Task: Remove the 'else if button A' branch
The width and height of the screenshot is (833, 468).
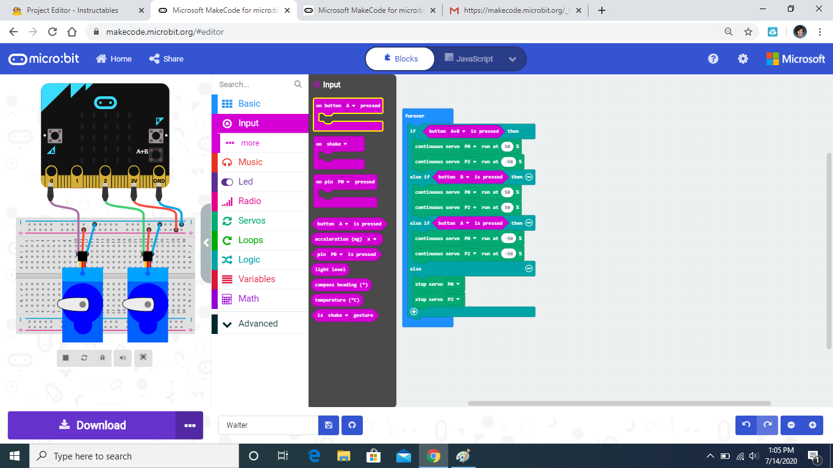Action: (x=529, y=223)
